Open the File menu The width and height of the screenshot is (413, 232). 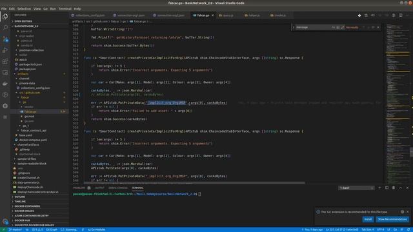(x=4, y=8)
